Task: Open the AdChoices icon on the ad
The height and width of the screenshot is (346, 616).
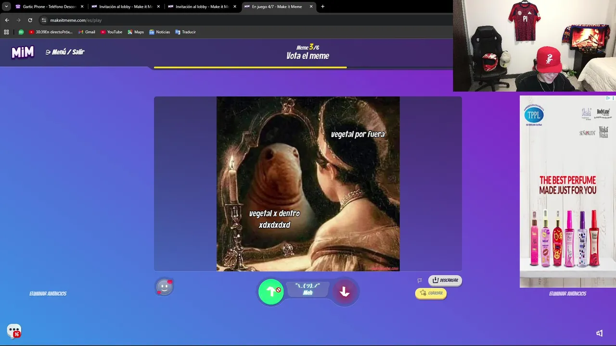Action: tap(608, 98)
